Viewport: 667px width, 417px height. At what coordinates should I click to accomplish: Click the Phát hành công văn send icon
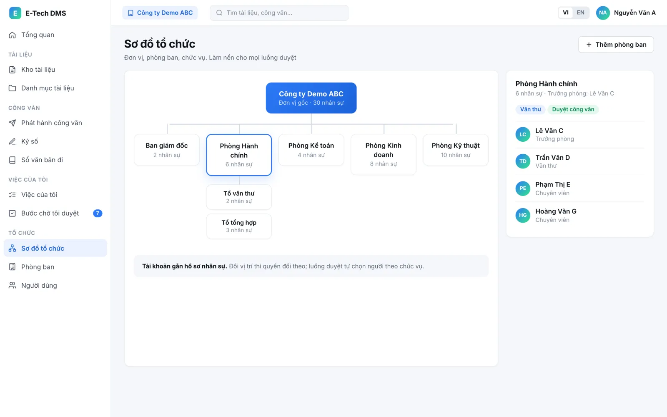pos(13,123)
